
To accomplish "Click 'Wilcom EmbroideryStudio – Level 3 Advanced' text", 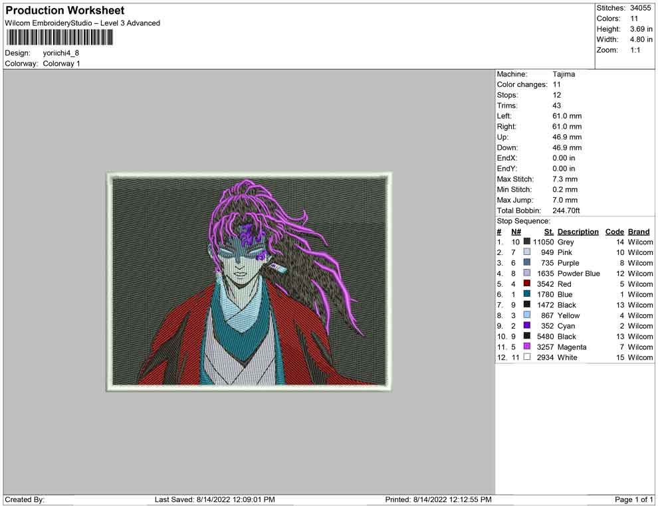I will tap(82, 23).
